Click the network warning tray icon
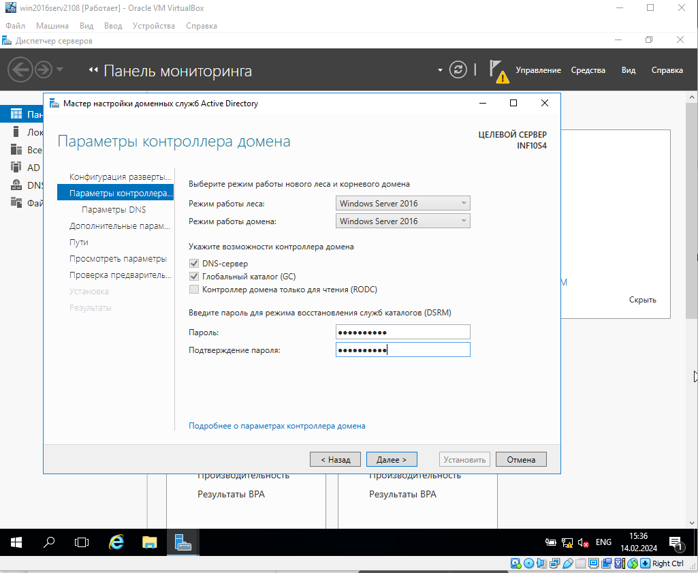 pos(567,542)
